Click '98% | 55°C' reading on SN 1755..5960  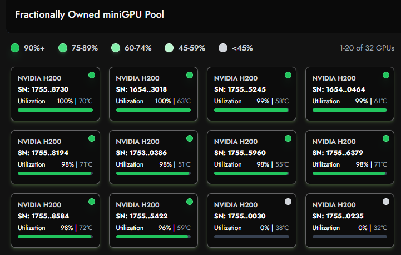point(273,164)
